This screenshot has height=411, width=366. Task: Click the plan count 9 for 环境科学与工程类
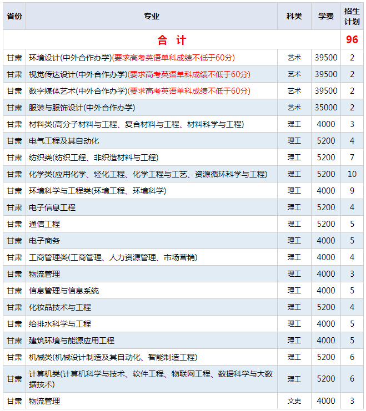[352, 191]
